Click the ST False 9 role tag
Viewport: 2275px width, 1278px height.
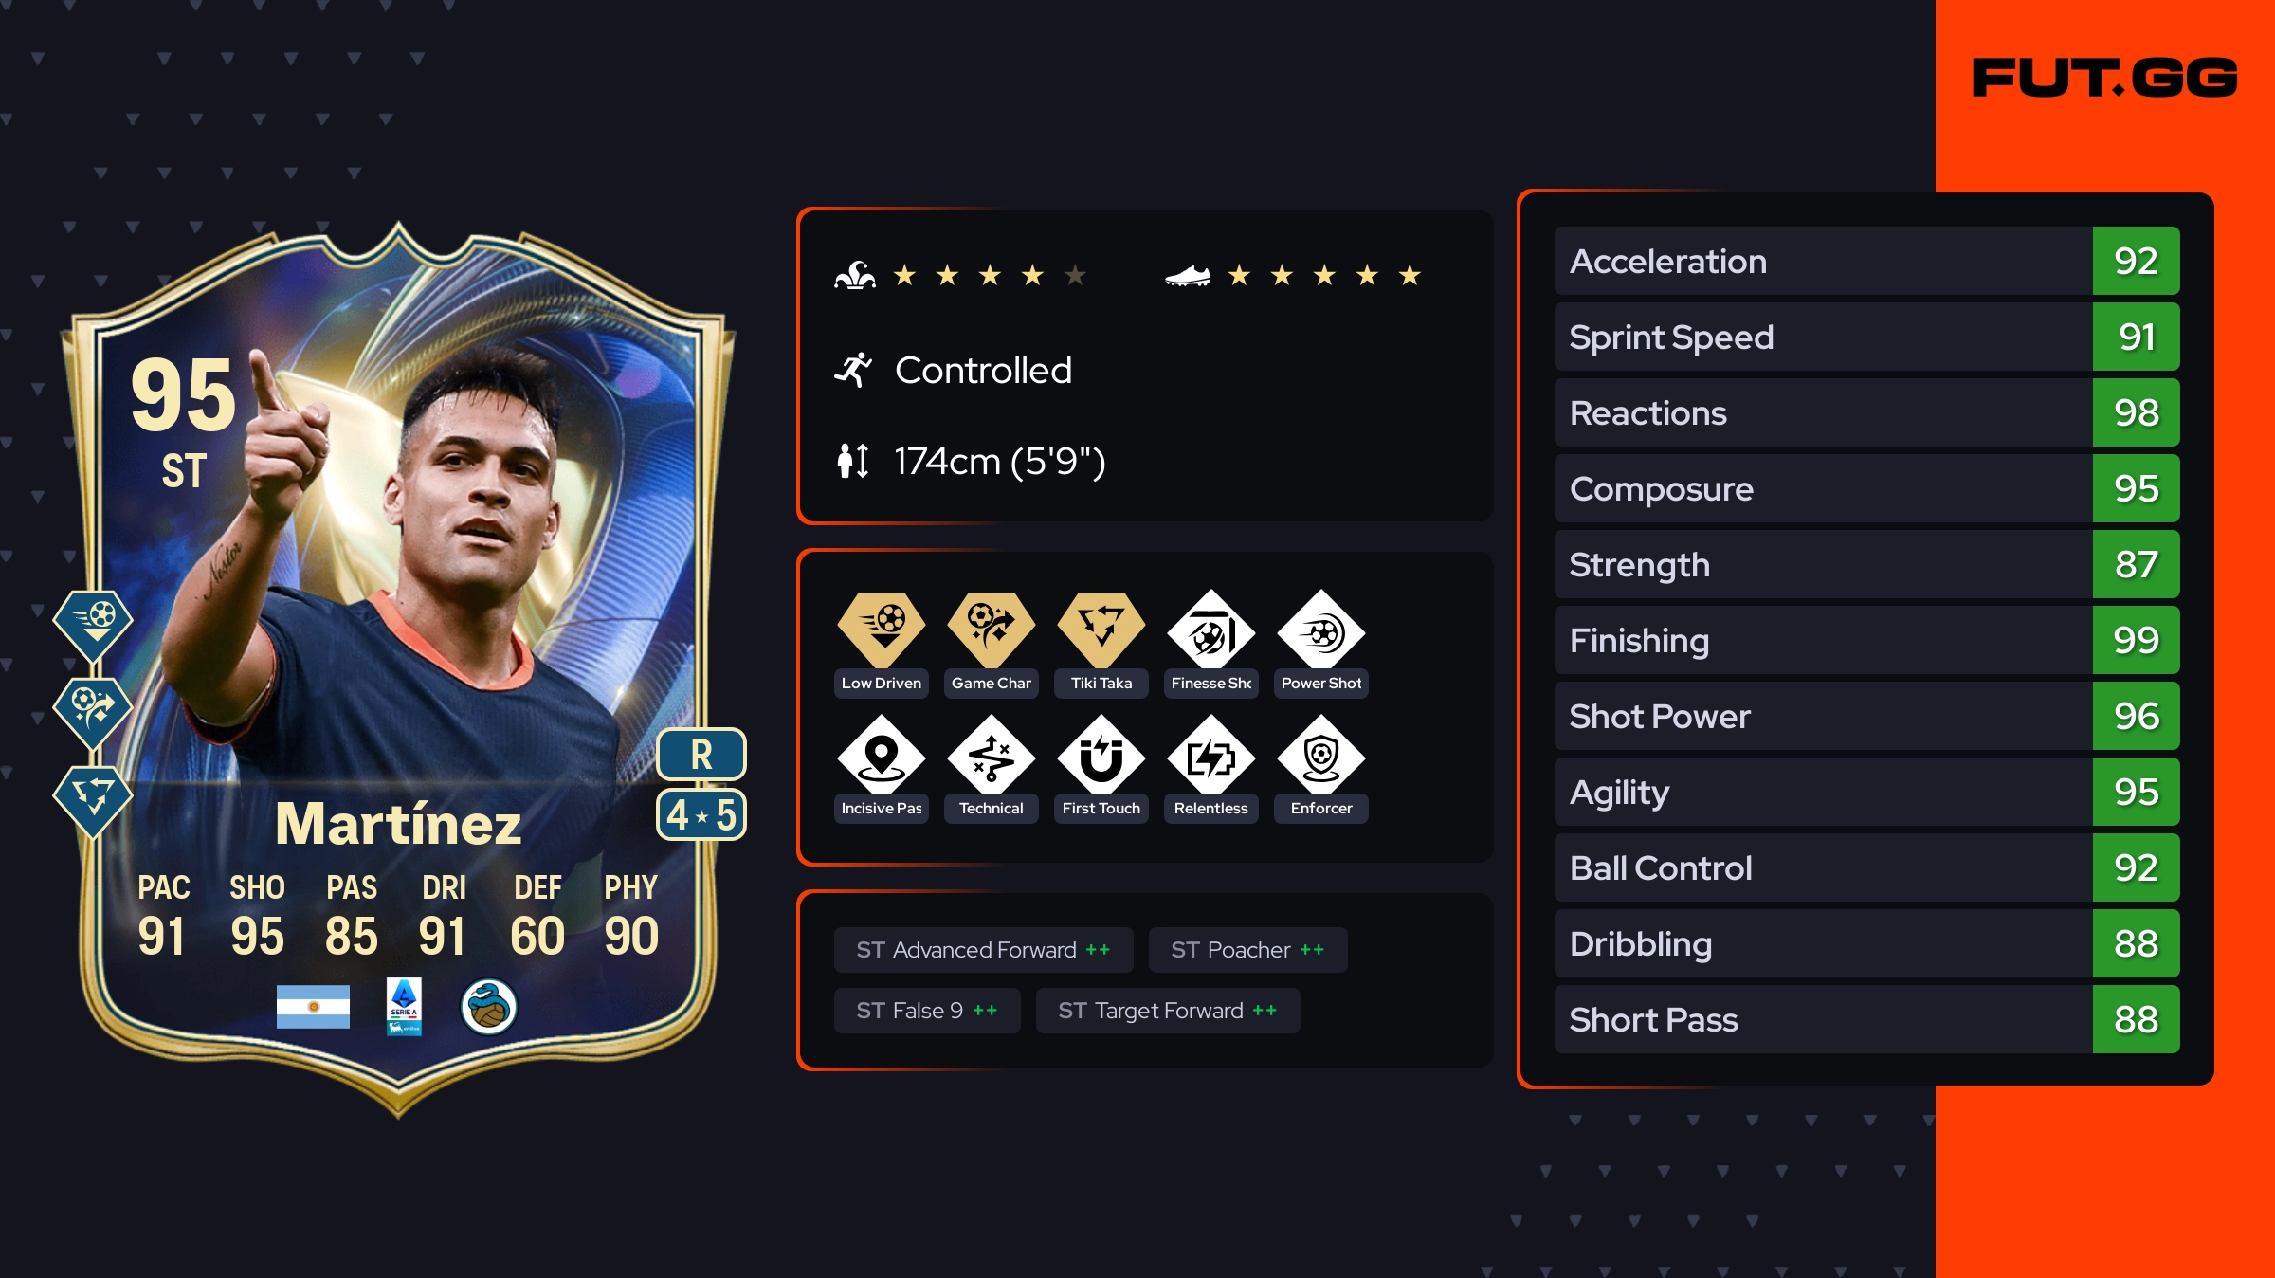tap(927, 1011)
